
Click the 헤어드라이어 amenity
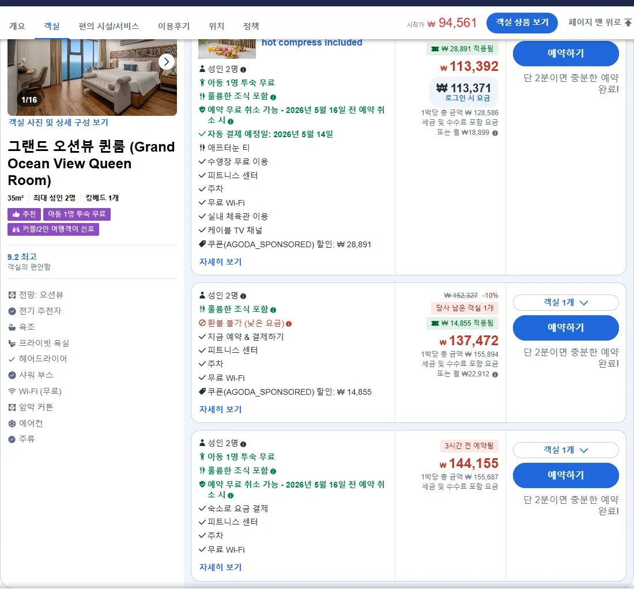tap(38, 359)
